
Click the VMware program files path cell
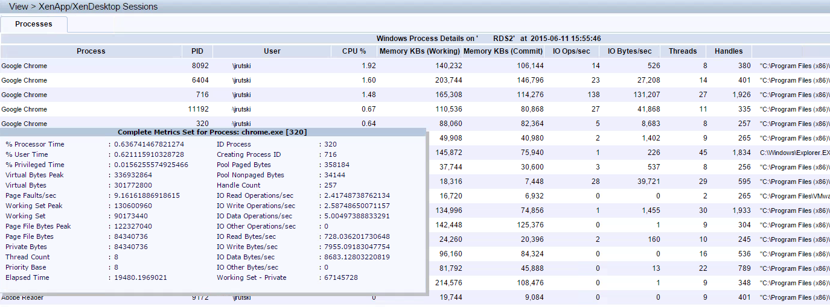point(795,196)
